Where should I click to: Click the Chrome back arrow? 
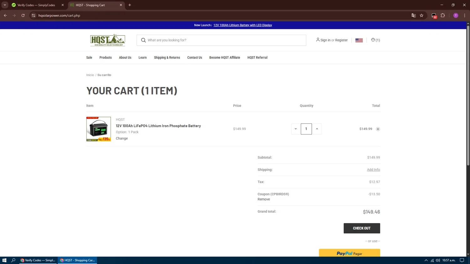pyautogui.click(x=5, y=15)
